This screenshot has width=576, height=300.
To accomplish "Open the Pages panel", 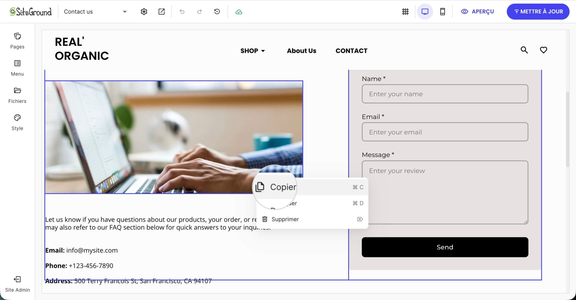I will click(x=17, y=41).
